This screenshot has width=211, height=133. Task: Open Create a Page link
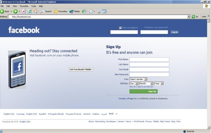point(126,98)
